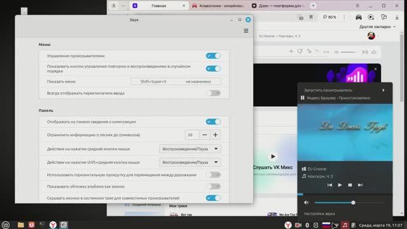Click Yandex icon in system tray

coord(288,225)
